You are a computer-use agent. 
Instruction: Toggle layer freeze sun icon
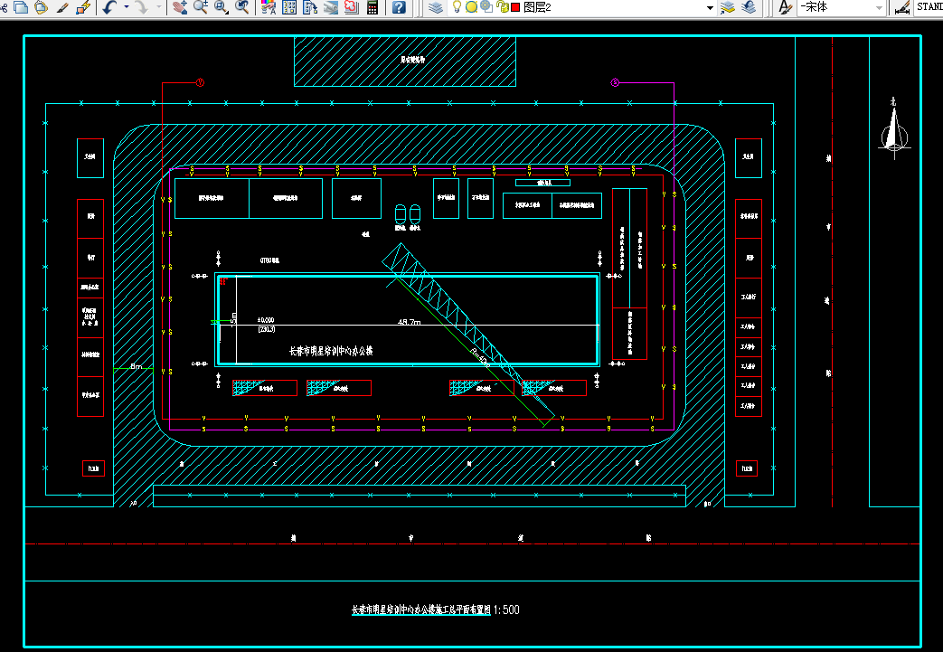click(x=472, y=7)
